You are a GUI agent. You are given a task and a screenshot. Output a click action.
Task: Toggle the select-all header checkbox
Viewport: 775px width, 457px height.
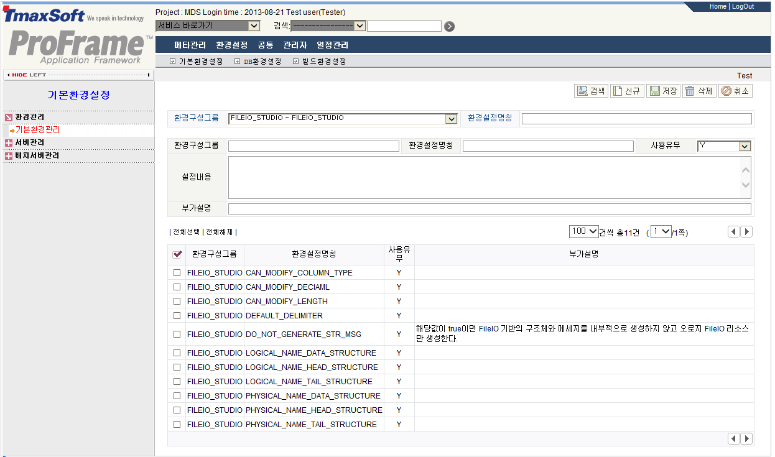[x=177, y=254]
